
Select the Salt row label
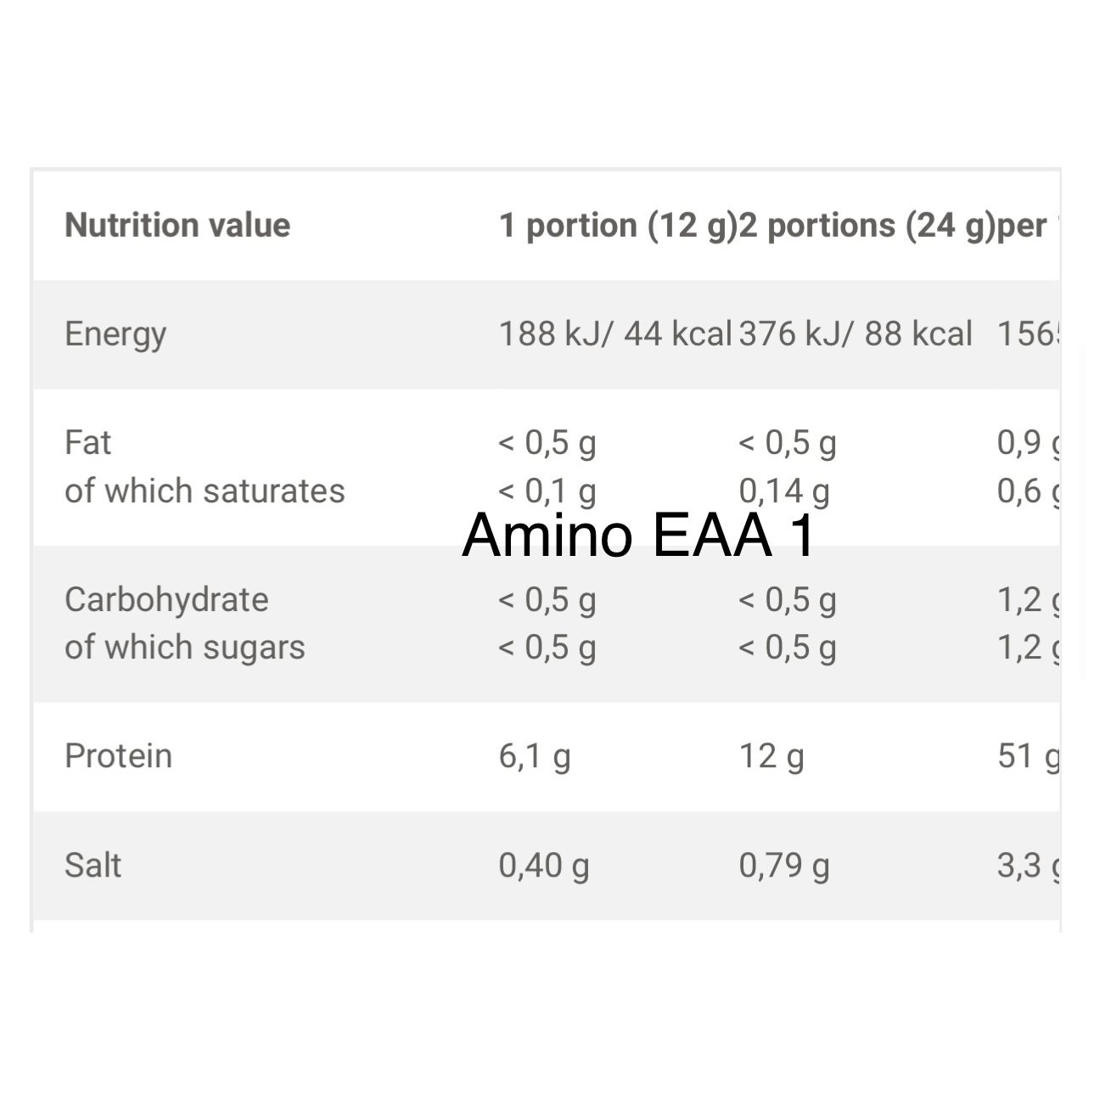point(93,865)
